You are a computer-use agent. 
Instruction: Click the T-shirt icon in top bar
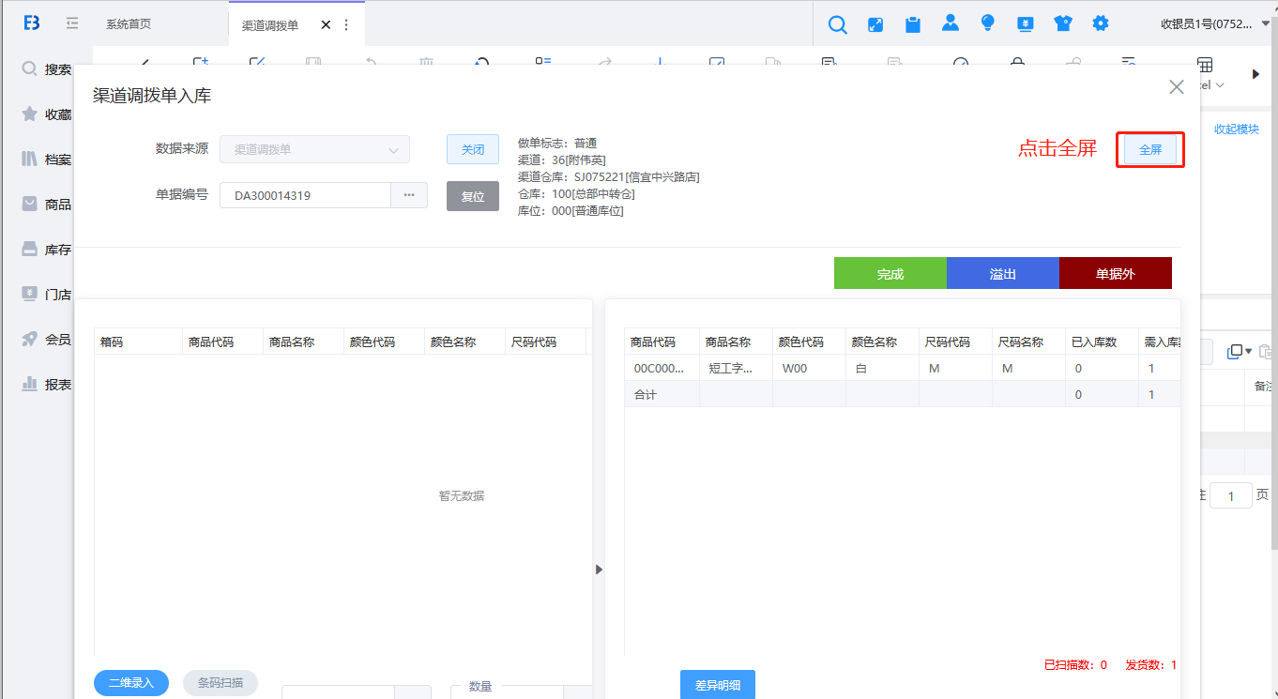pos(1063,24)
